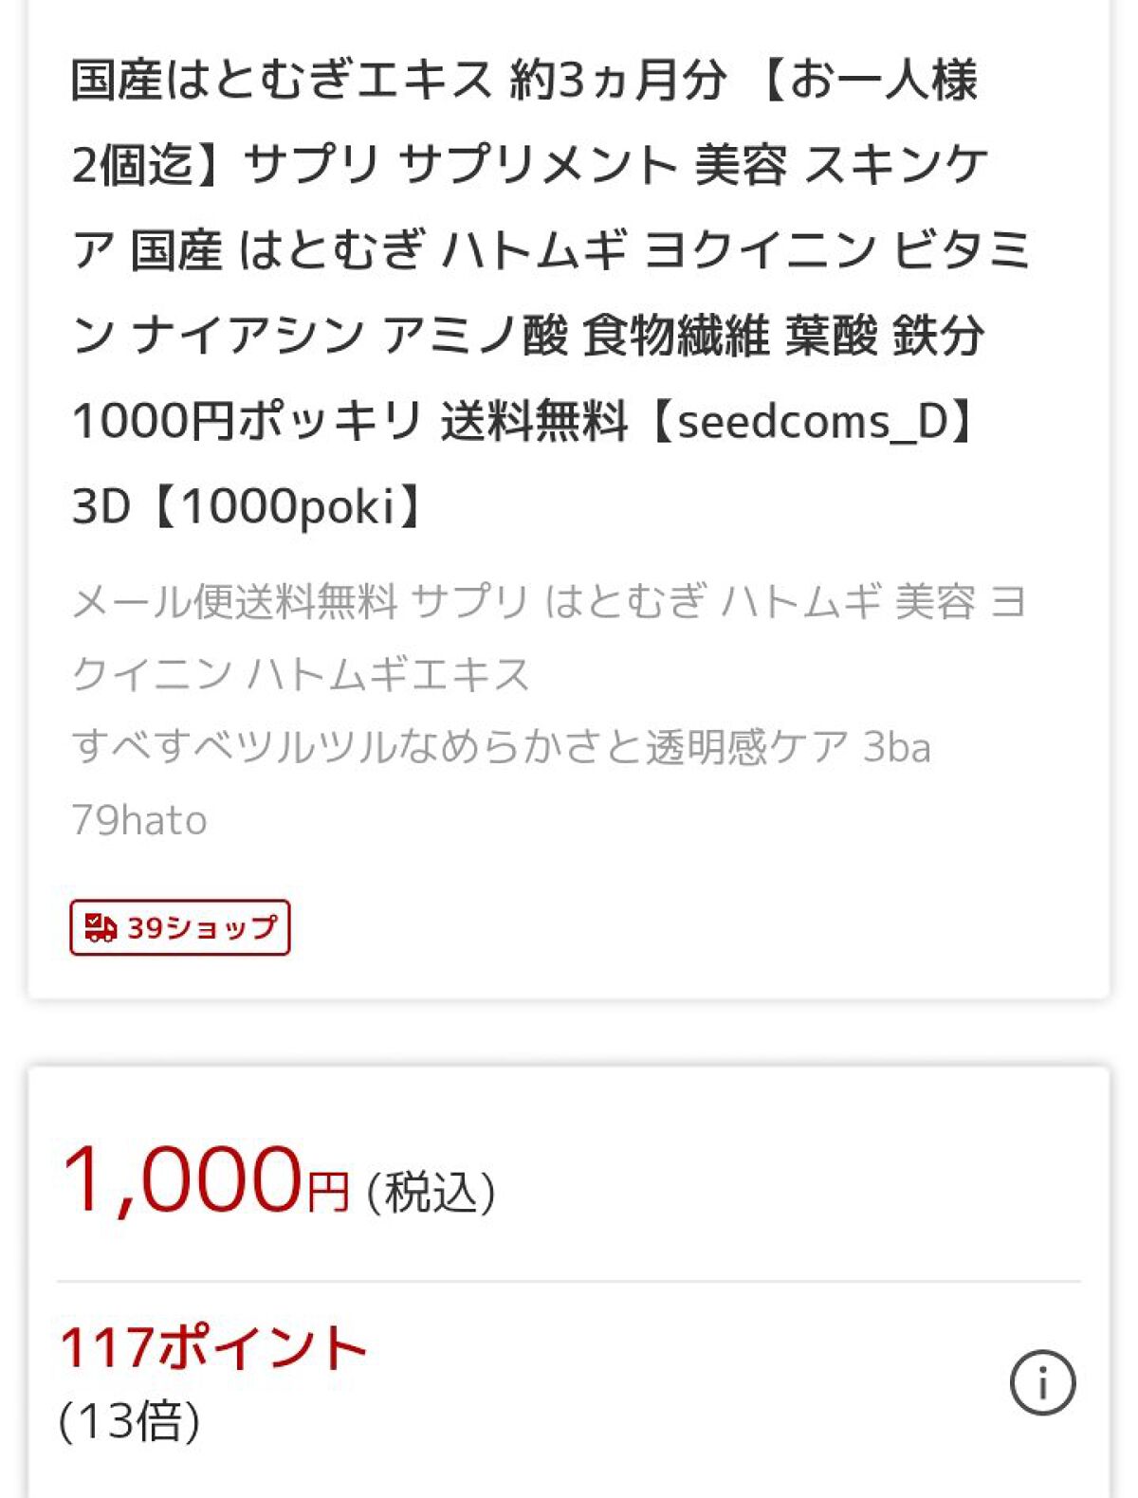Click the (13倍) multiplier label
Screen dimensions: 1138x1498
point(130,1421)
